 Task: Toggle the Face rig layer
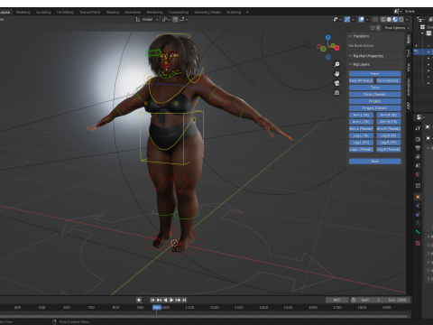point(374,74)
